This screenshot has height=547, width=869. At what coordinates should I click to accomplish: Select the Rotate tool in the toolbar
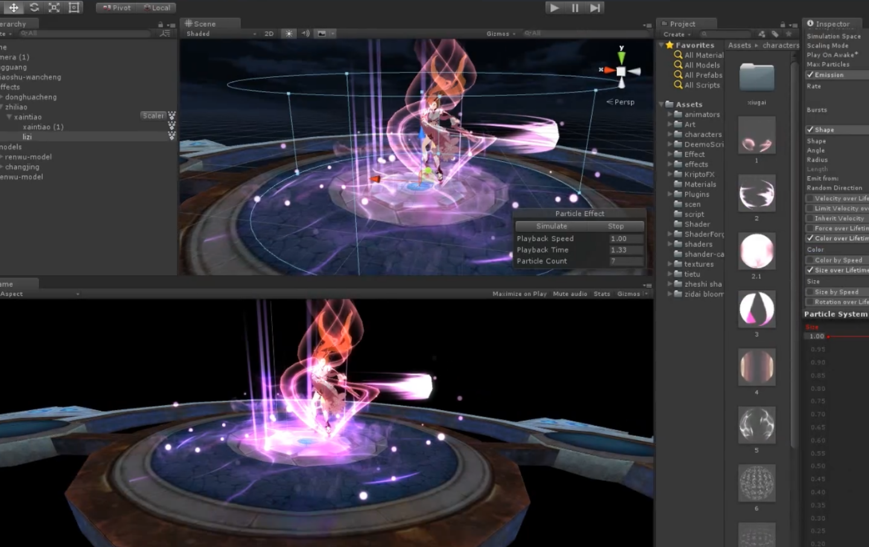click(x=34, y=7)
